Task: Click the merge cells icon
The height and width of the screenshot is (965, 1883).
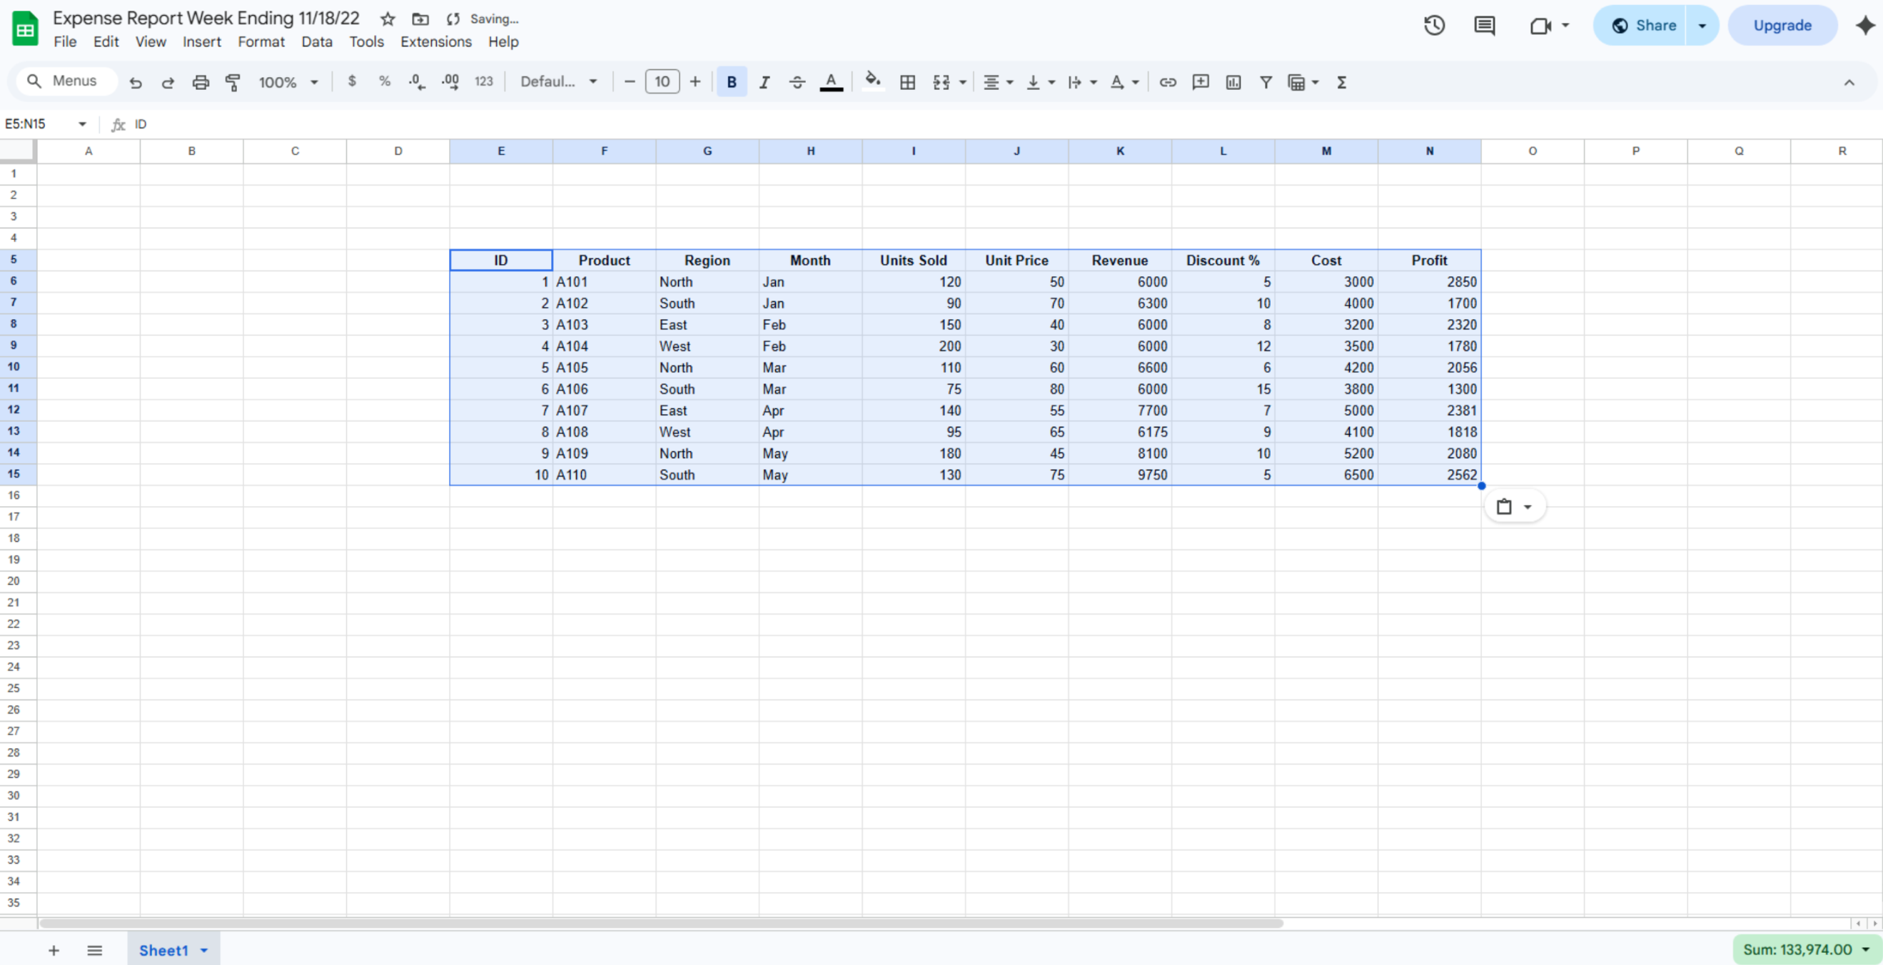Action: [x=941, y=82]
